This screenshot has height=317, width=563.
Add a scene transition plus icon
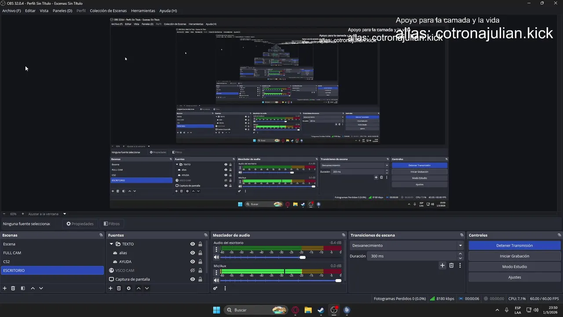(x=442, y=265)
